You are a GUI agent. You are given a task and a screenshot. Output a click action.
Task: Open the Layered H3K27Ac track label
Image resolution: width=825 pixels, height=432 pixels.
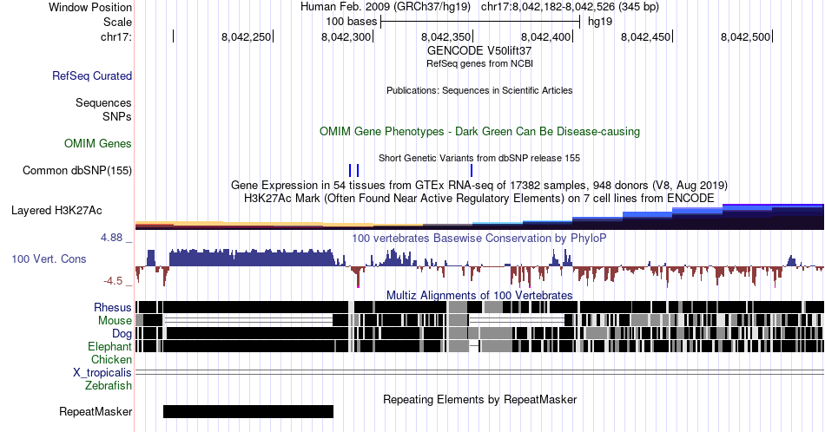coord(56,210)
